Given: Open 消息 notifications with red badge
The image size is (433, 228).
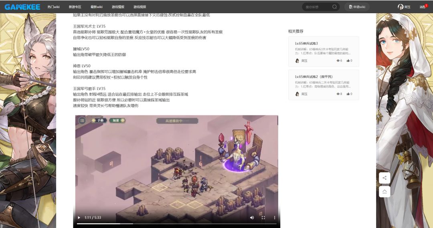Looking at the screenshot, I should (x=423, y=7).
